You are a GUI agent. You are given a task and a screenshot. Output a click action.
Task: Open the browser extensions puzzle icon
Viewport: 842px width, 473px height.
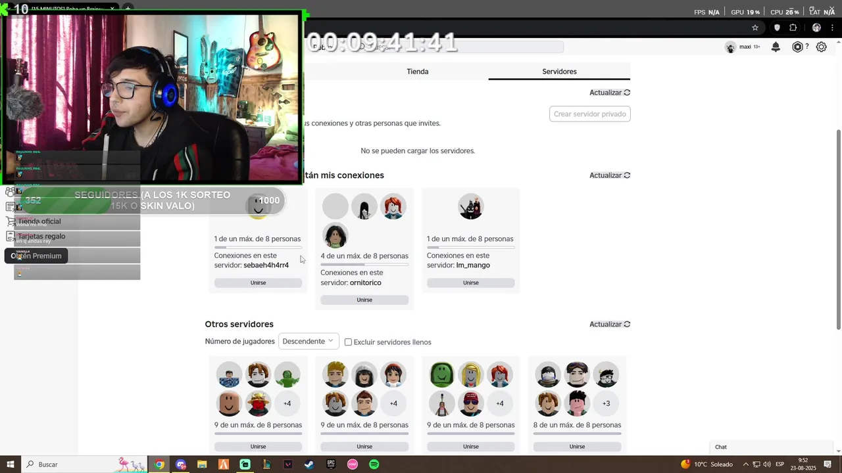pyautogui.click(x=793, y=28)
